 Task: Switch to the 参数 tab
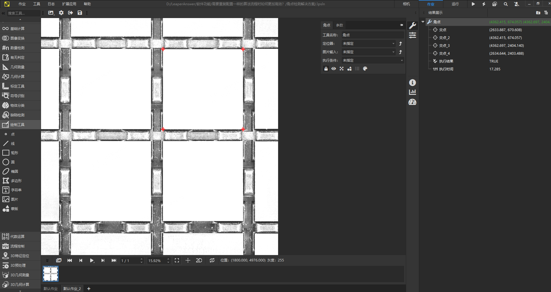point(340,25)
